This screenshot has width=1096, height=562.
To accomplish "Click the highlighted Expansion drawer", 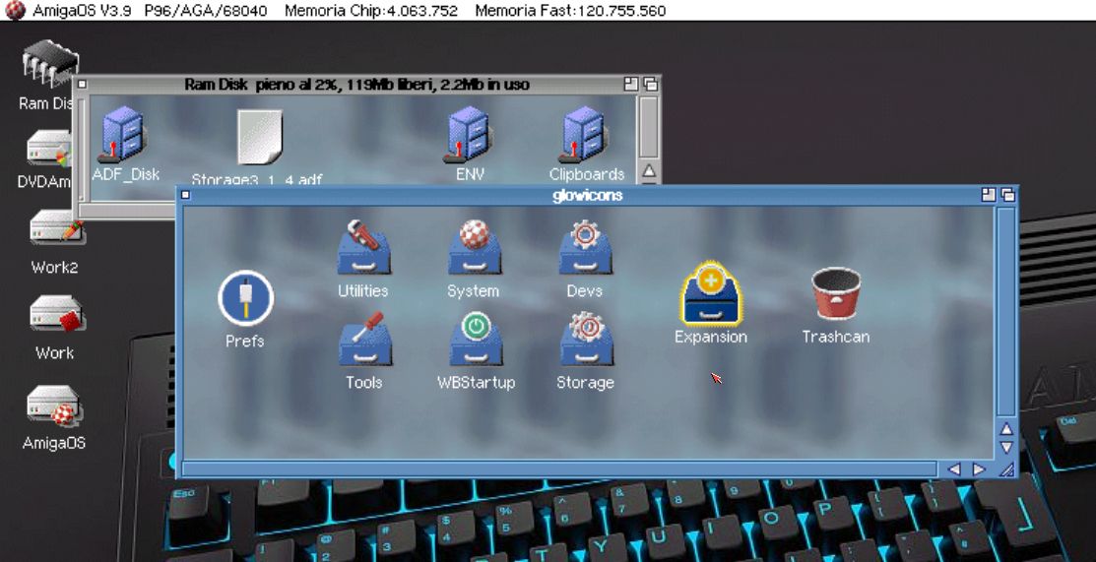I will coord(710,295).
